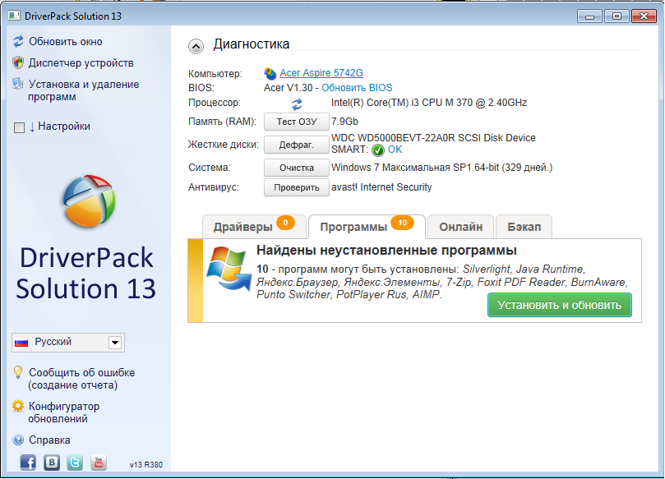Click the Проверить antivirus button
Screen dimensions: 665x479
pyautogui.click(x=297, y=187)
